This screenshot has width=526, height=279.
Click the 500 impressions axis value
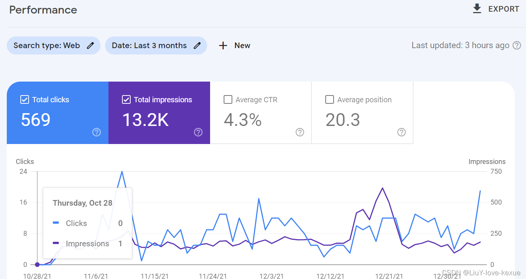pyautogui.click(x=496, y=202)
